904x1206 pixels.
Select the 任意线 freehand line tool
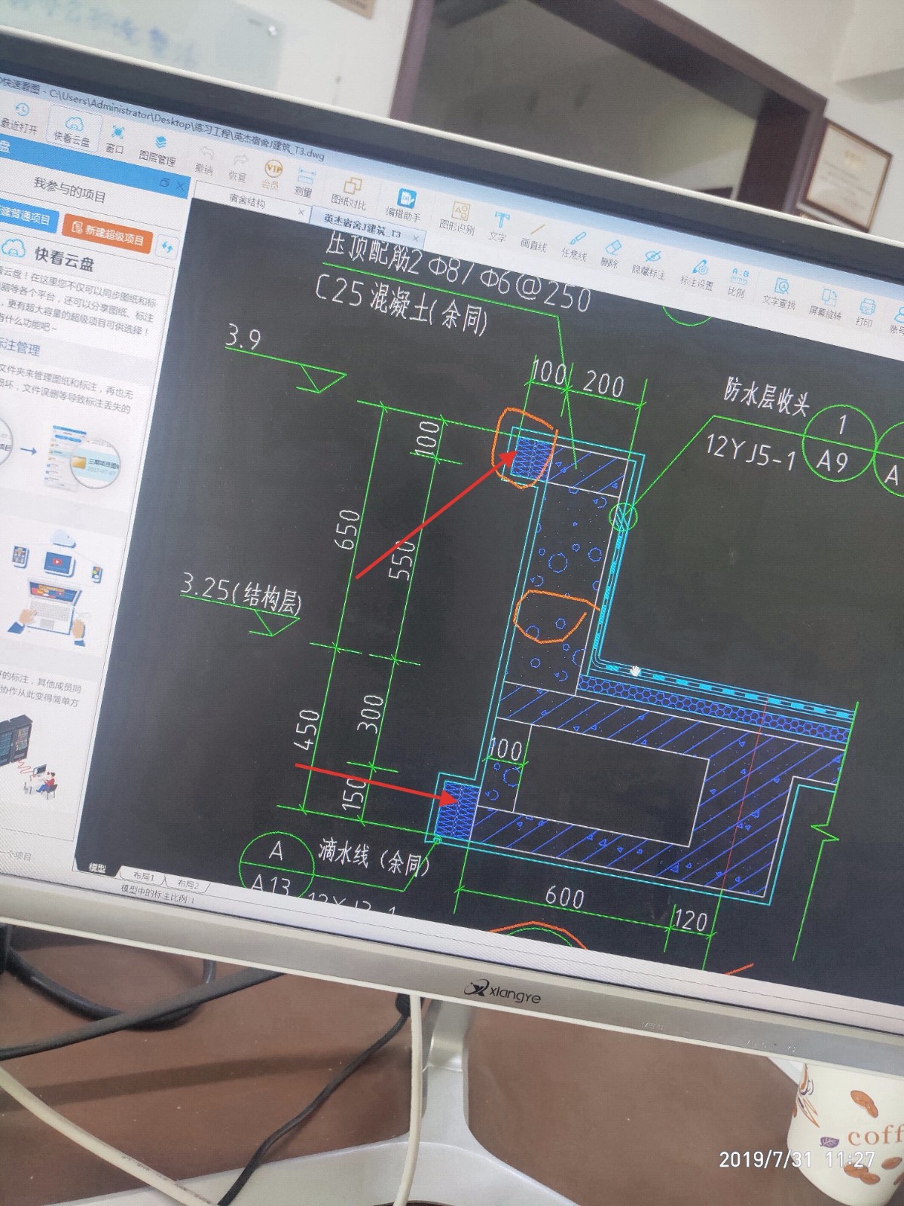(x=575, y=245)
